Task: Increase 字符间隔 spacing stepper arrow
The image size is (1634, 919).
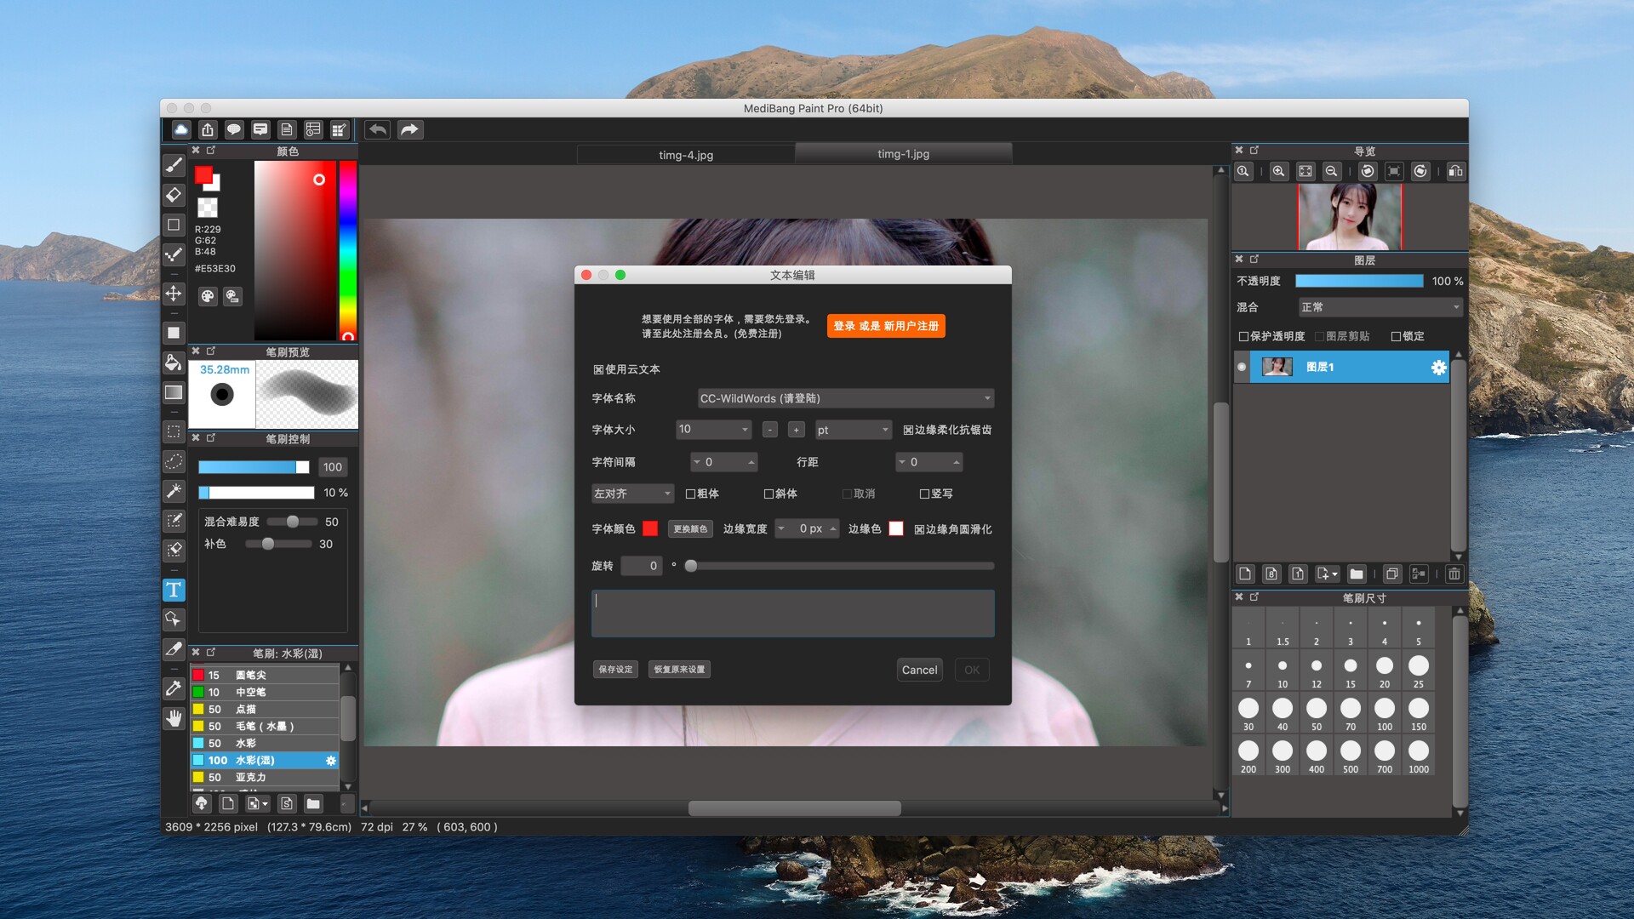Action: pos(751,462)
